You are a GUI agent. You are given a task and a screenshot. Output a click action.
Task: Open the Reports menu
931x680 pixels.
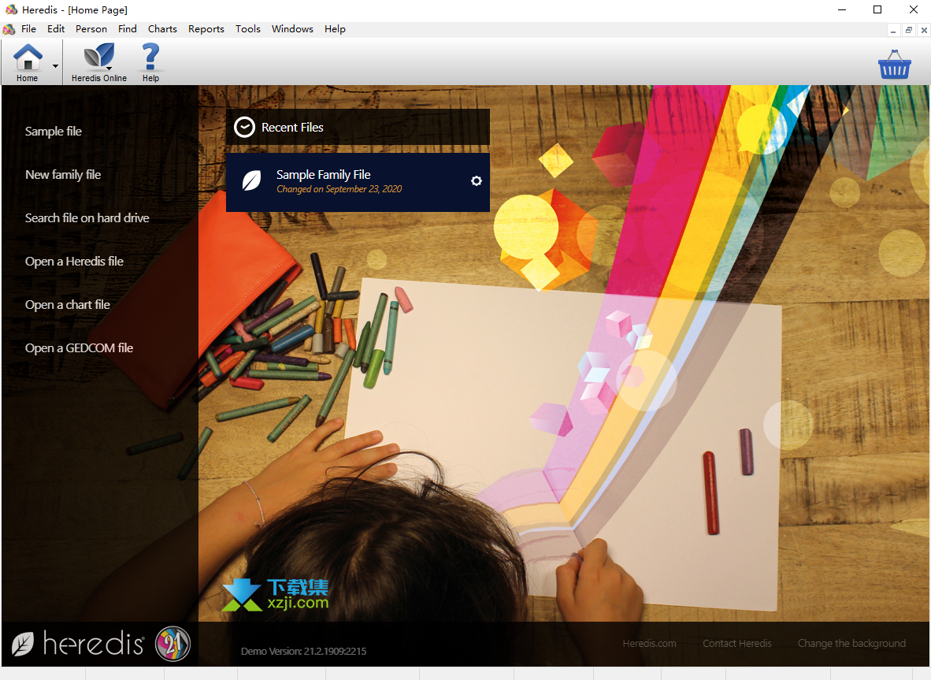click(206, 29)
